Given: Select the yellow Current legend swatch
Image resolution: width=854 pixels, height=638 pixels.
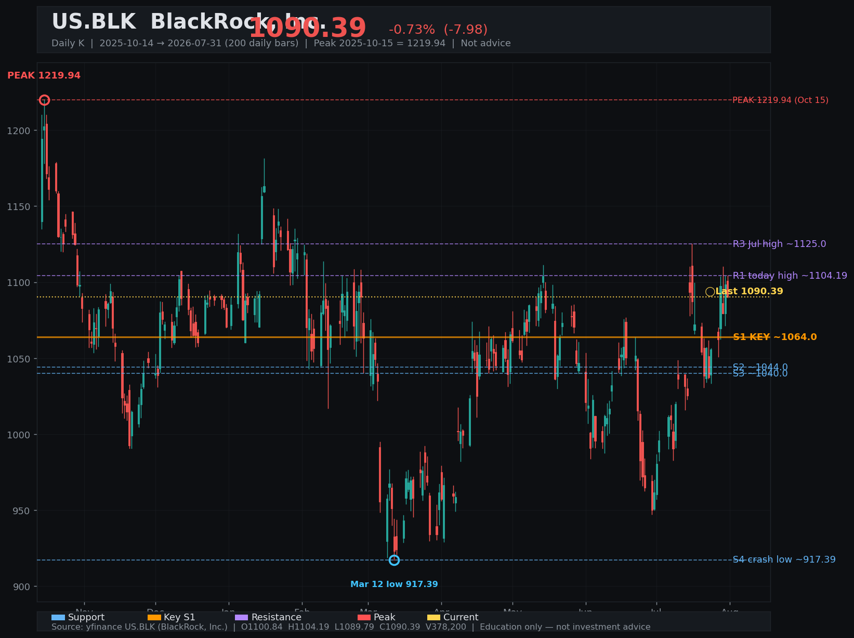Looking at the screenshot, I should [433, 617].
